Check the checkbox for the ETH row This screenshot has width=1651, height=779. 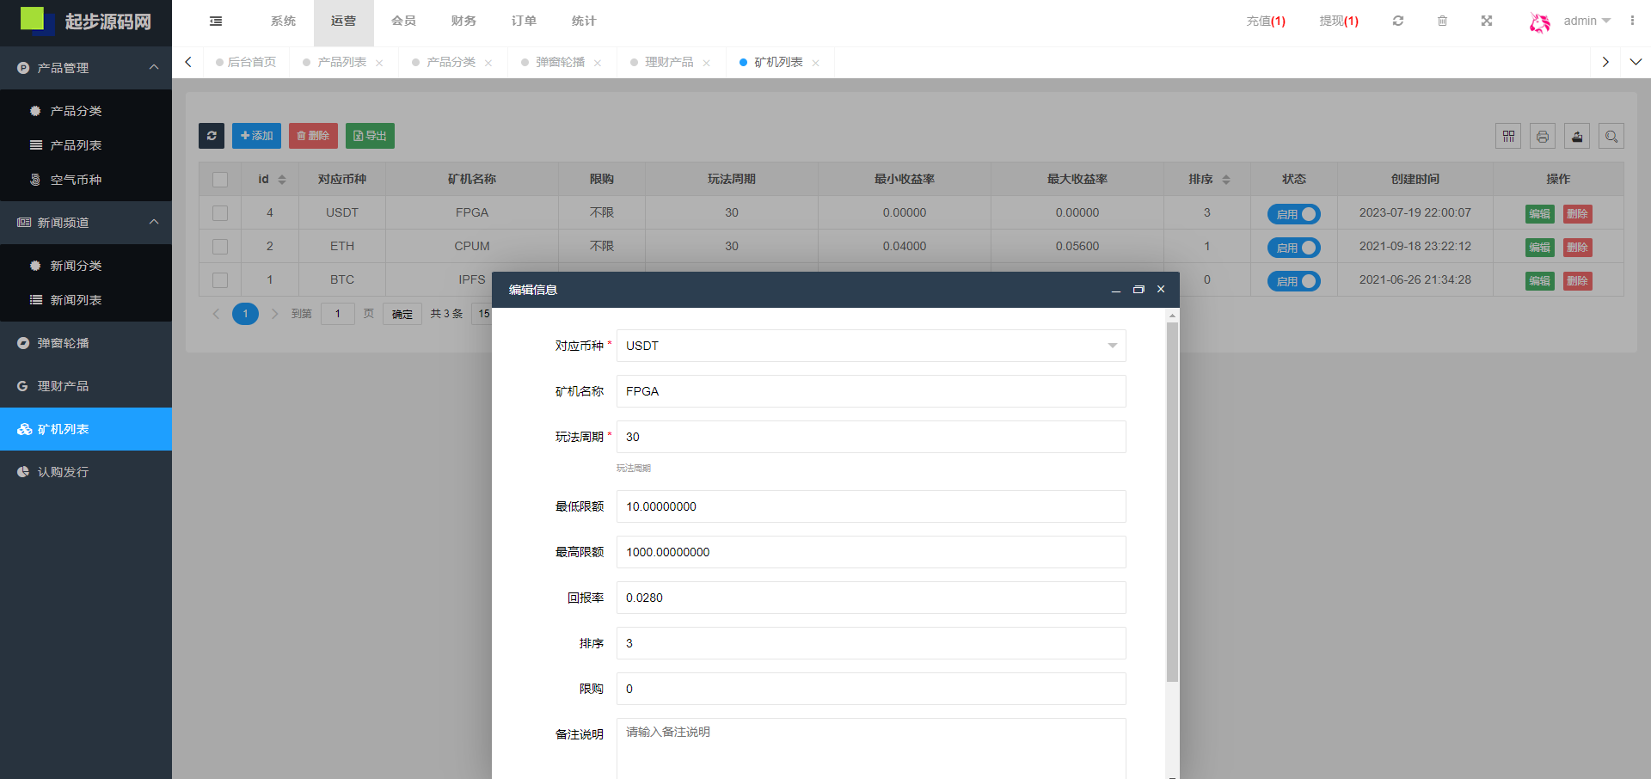[220, 247]
